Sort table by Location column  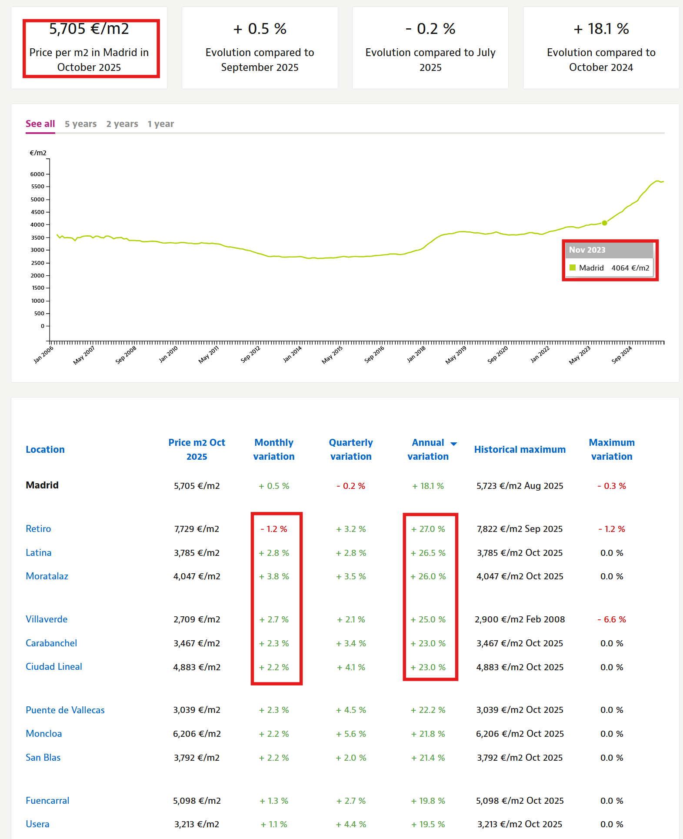tap(45, 450)
